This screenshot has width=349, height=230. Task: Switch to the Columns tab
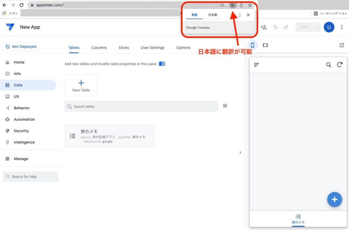pos(99,48)
